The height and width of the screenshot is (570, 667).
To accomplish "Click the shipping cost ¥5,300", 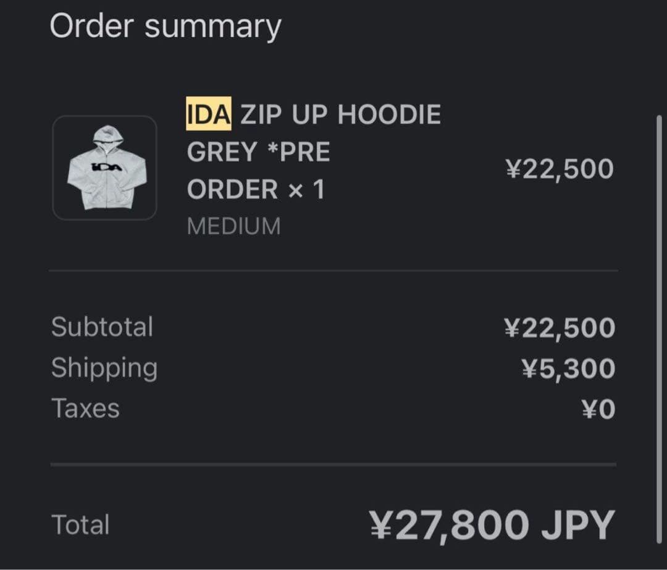I will [x=568, y=368].
